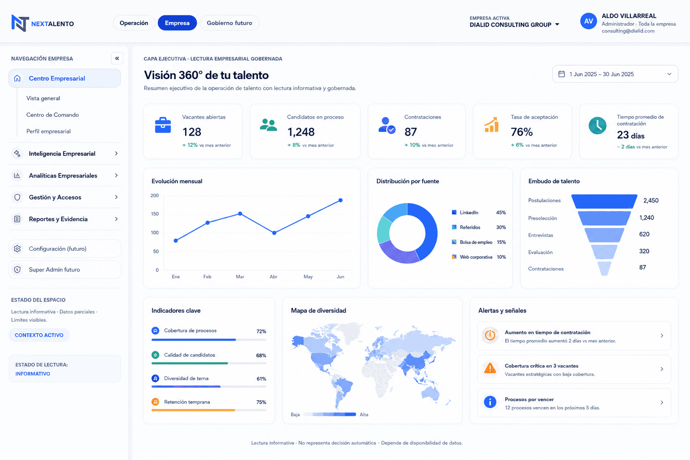Viewport: 690px width, 460px height.
Task: Collapse the sidebar with double-chevron icon
Action: [x=117, y=58]
